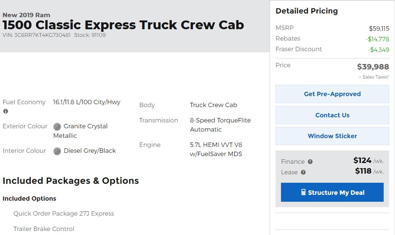Click the + Sales Taxes* note
395x235 pixels.
click(x=374, y=77)
